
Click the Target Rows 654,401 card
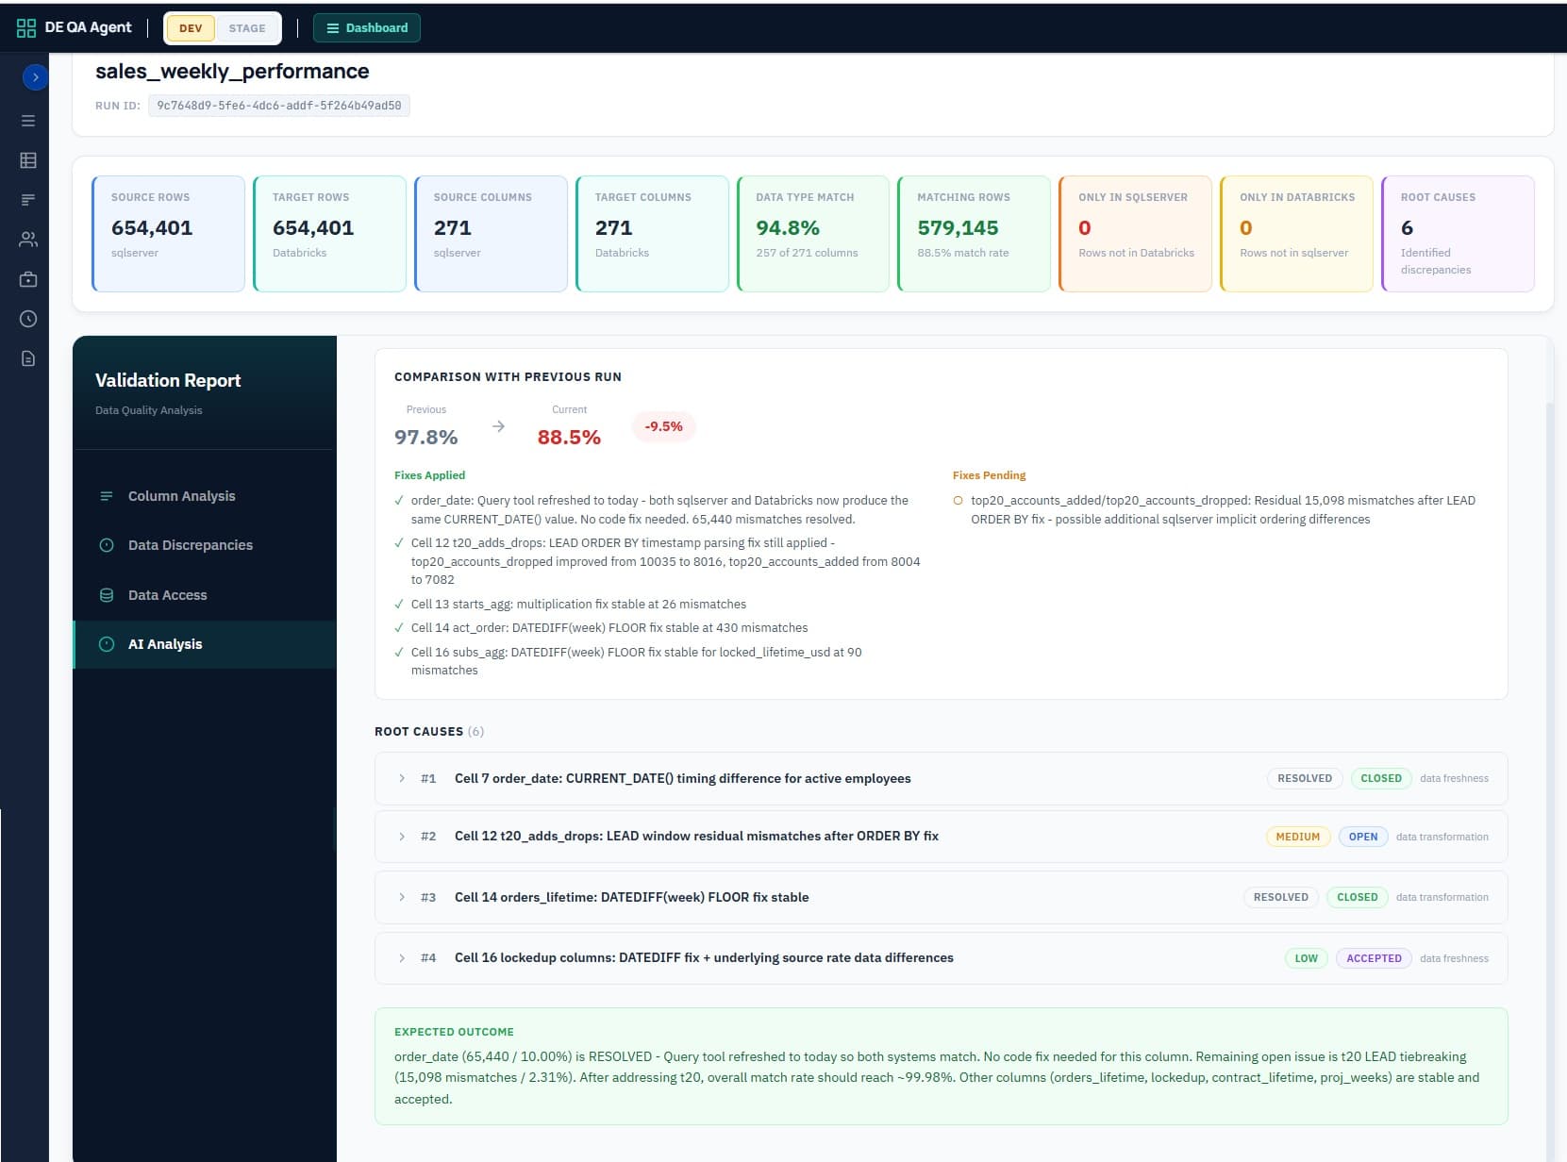point(329,234)
